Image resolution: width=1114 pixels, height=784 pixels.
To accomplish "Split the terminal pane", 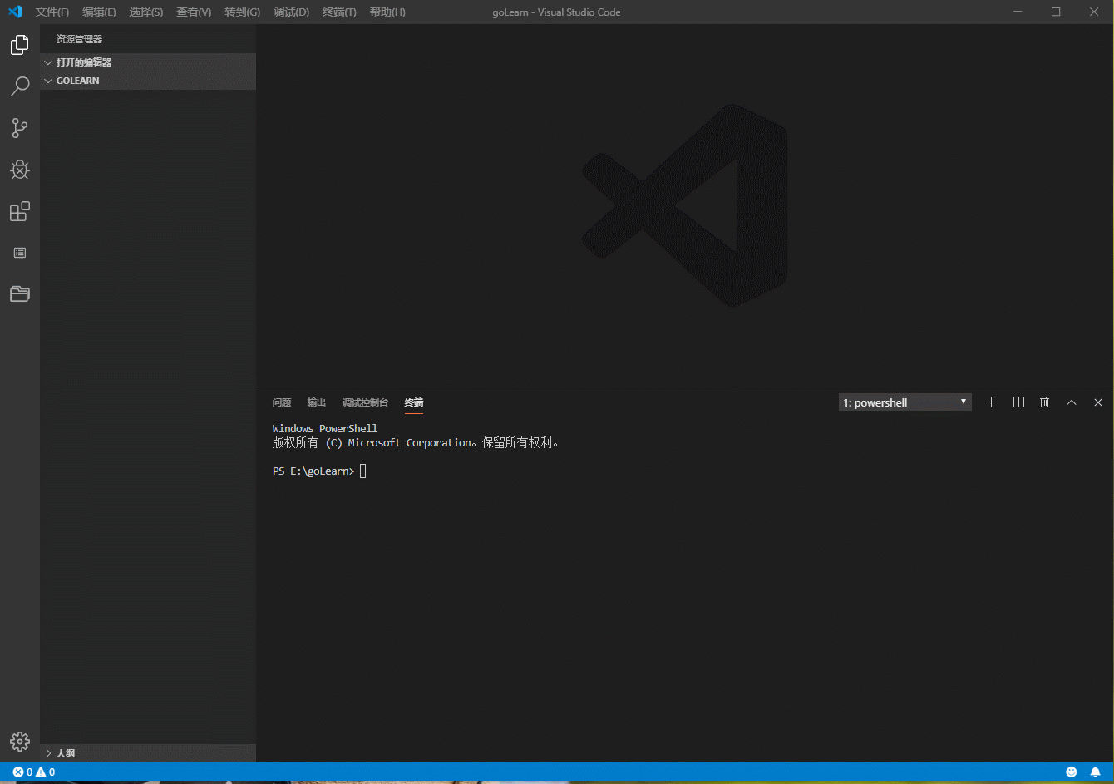I will (x=1018, y=402).
